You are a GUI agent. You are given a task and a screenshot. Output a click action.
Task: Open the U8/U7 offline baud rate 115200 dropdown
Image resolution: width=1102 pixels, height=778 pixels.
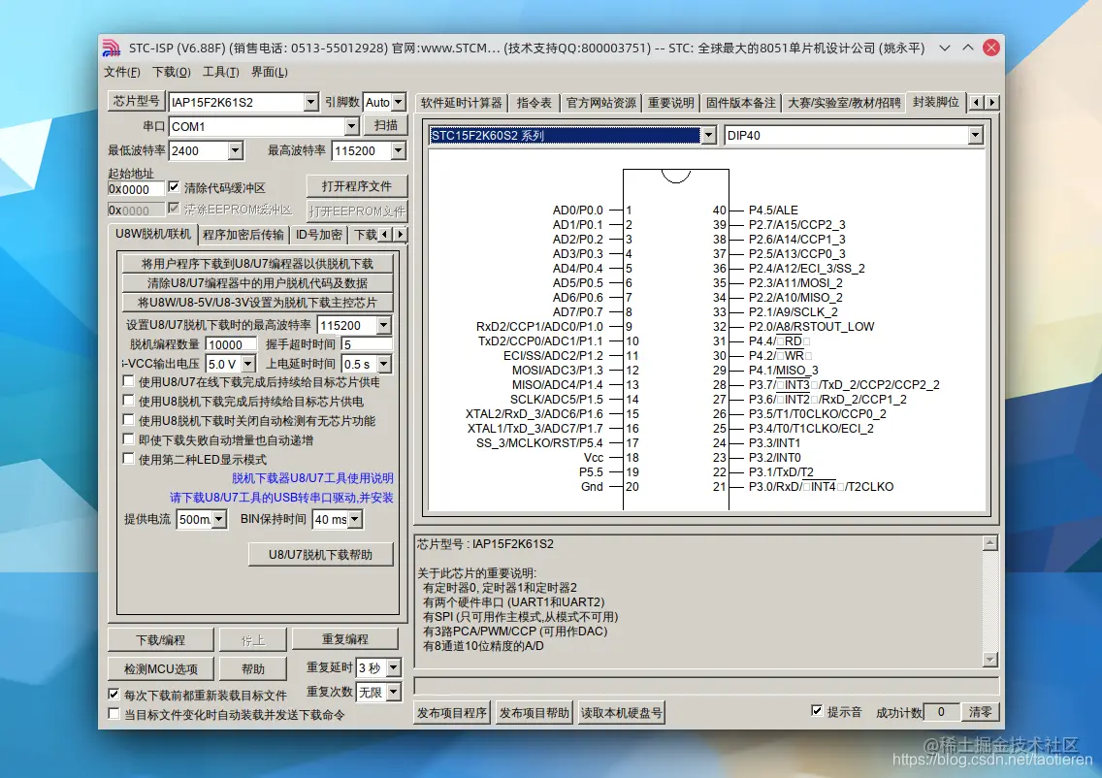pyautogui.click(x=384, y=325)
